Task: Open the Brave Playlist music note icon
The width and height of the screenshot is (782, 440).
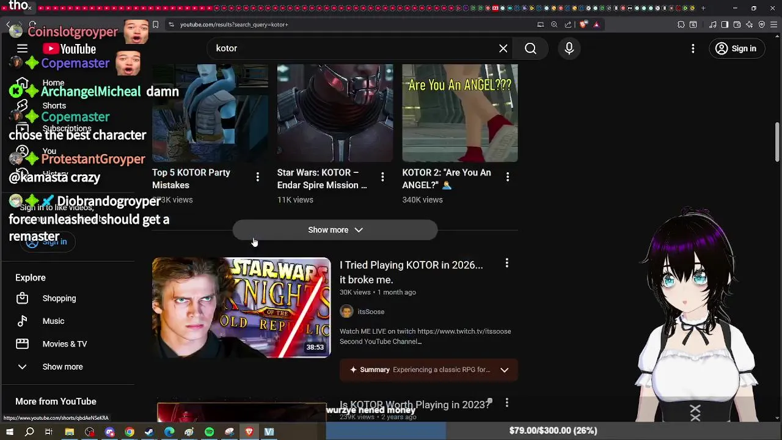Action: [712, 24]
